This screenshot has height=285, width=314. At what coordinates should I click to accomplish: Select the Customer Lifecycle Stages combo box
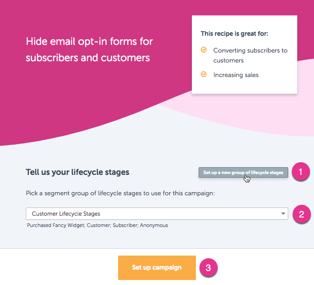157,213
